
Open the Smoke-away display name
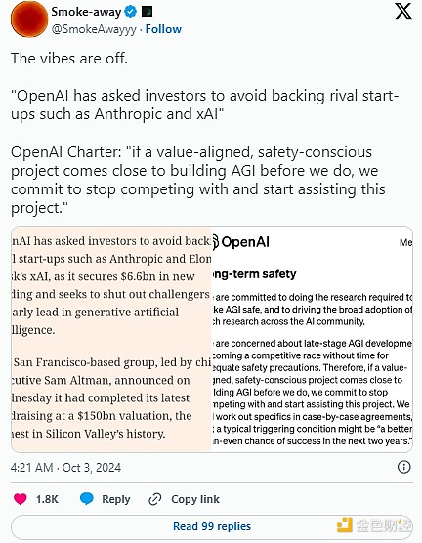tap(86, 12)
